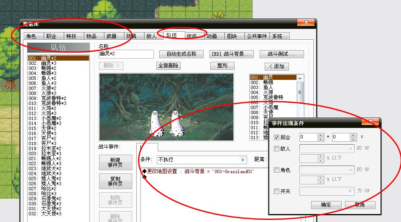The width and height of the screenshot is (401, 222).
Task: Enable the 角色 condition checkbox
Action: [x=276, y=170]
